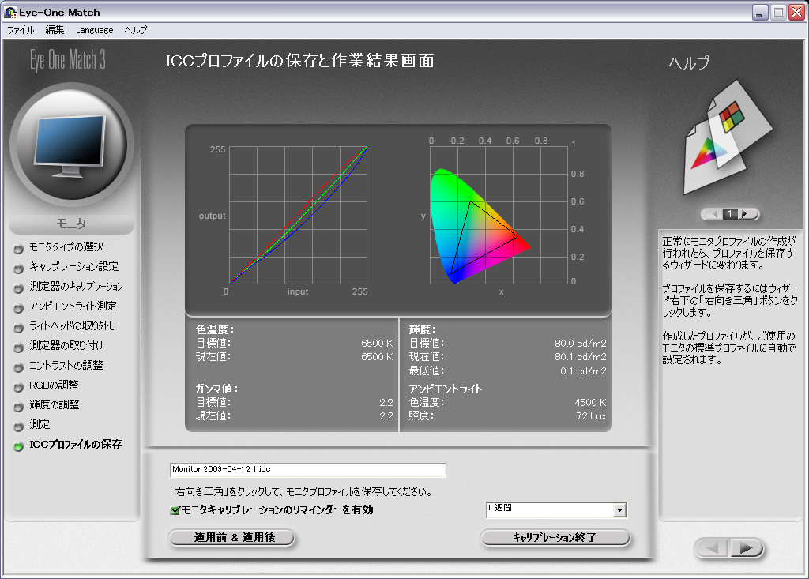Viewport: 809px width, 579px height.
Task: Open the Language menu
Action: click(94, 30)
